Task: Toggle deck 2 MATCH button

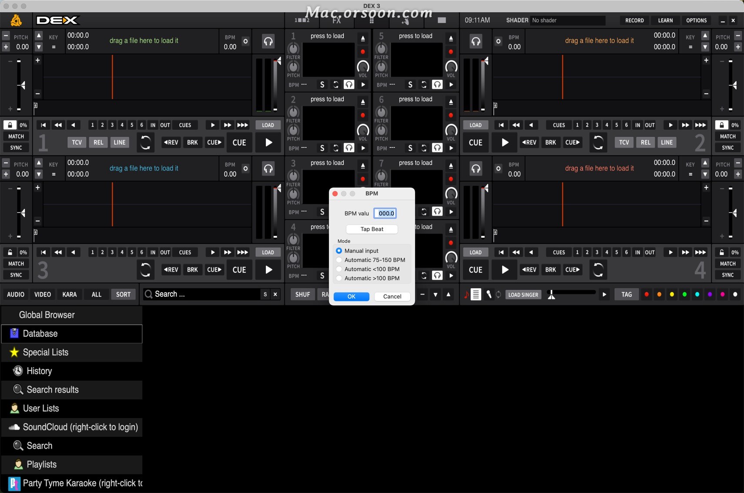Action: point(728,137)
